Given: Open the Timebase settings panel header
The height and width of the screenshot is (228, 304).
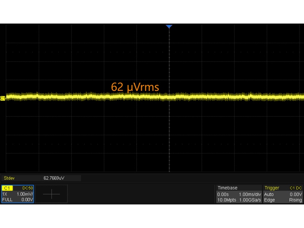Looking at the screenshot, I should pyautogui.click(x=227, y=188).
